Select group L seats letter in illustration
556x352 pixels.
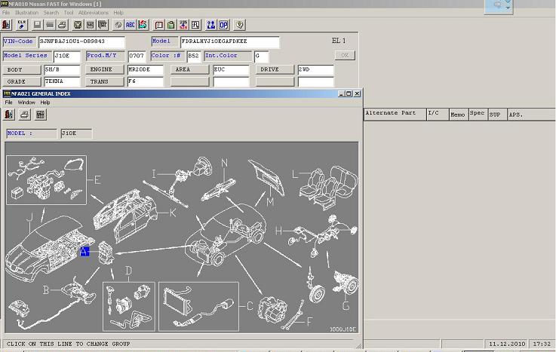tap(295, 174)
